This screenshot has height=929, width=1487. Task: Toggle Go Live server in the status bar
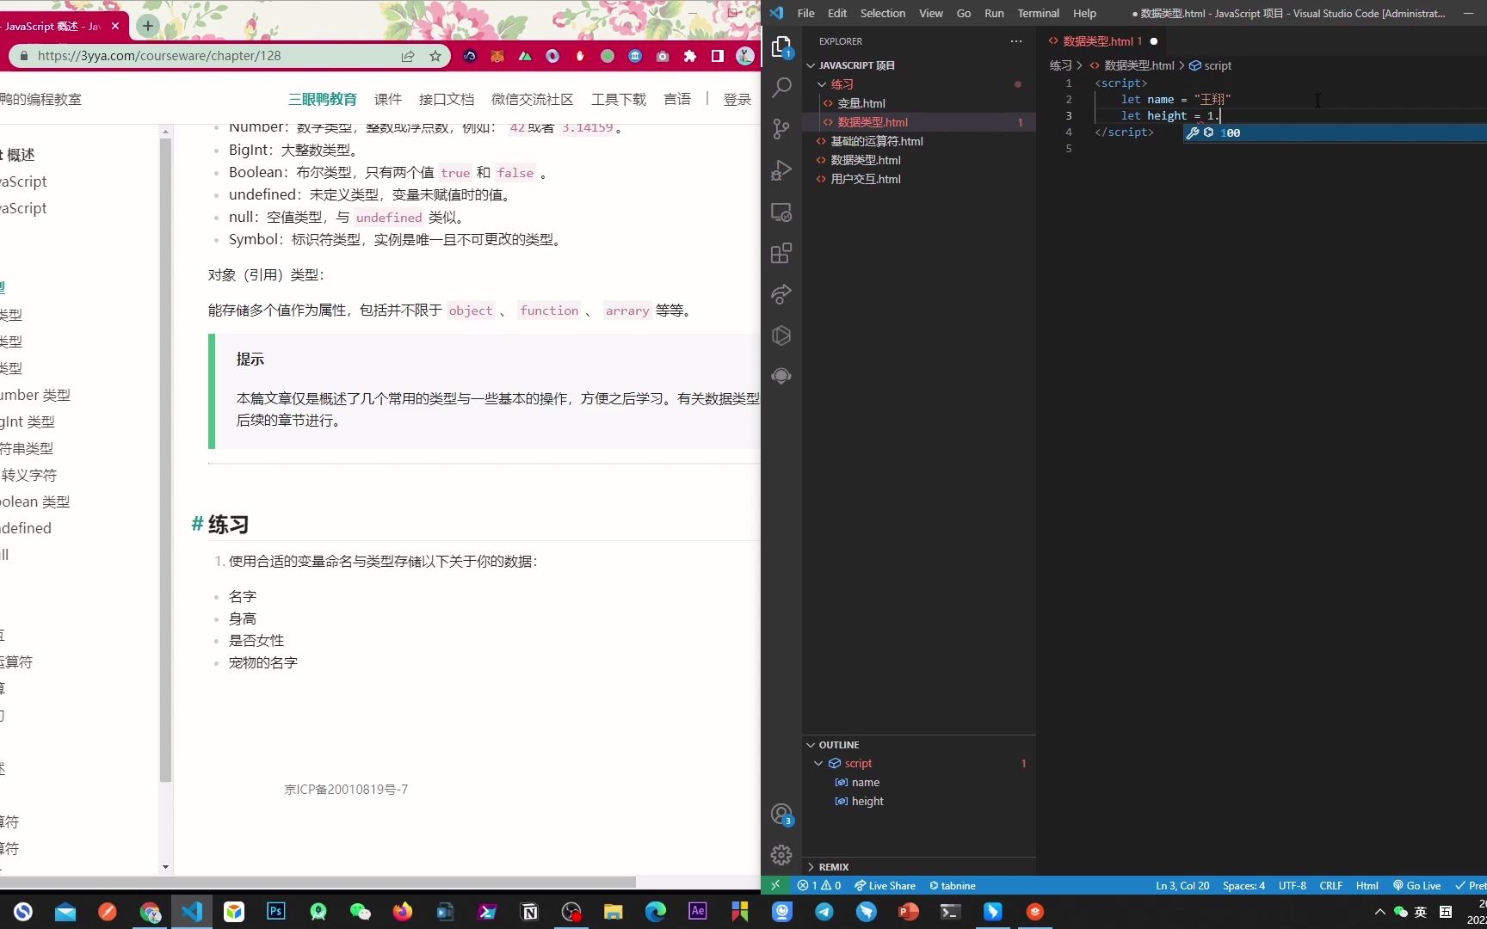[1416, 885]
